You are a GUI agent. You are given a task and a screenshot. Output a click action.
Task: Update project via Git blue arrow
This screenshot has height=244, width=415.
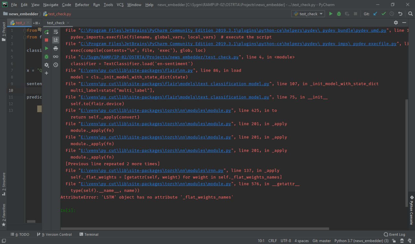[375, 14]
